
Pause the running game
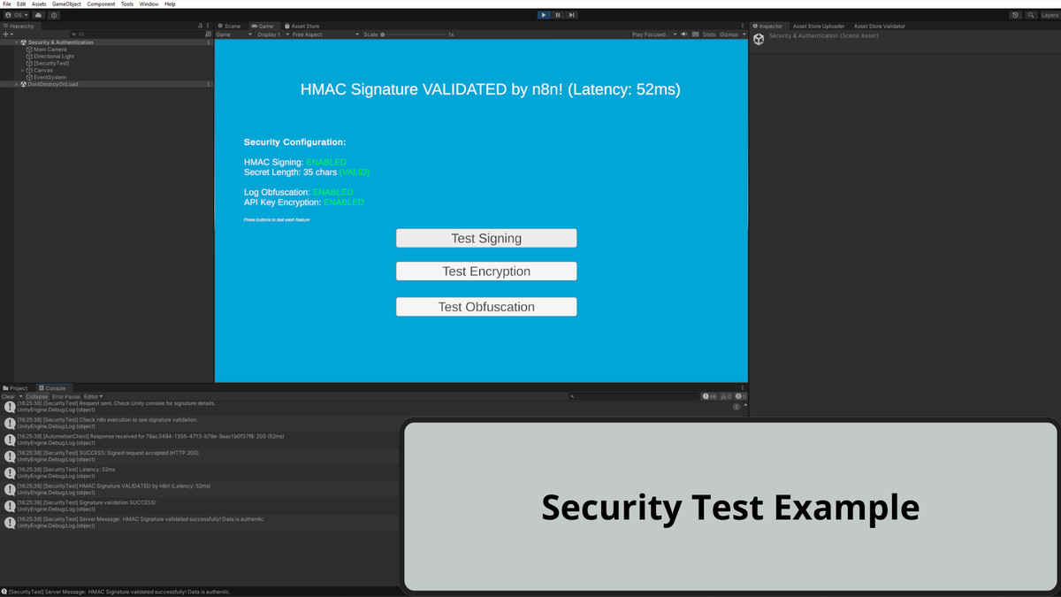point(558,15)
